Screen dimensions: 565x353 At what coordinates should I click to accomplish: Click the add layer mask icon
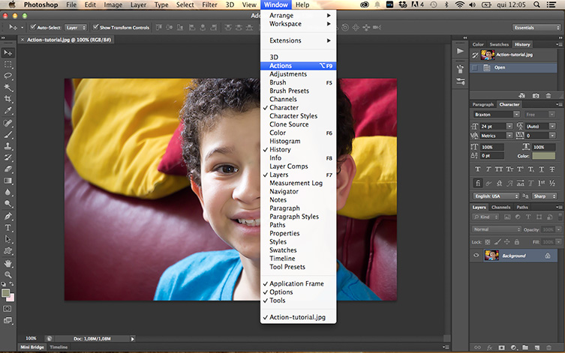(500, 348)
